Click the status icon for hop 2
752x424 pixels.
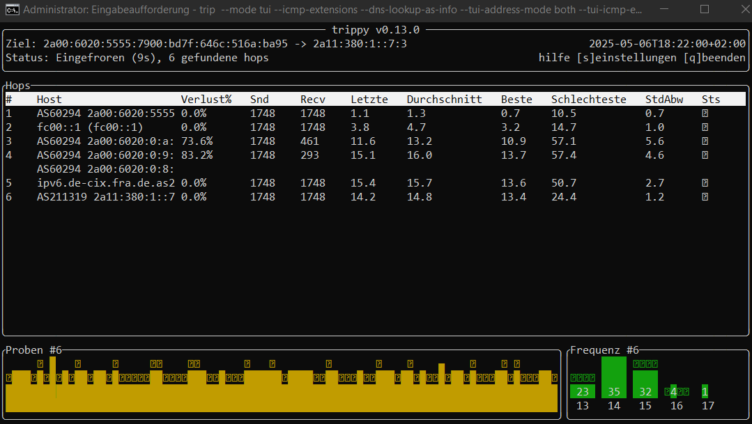coord(705,127)
